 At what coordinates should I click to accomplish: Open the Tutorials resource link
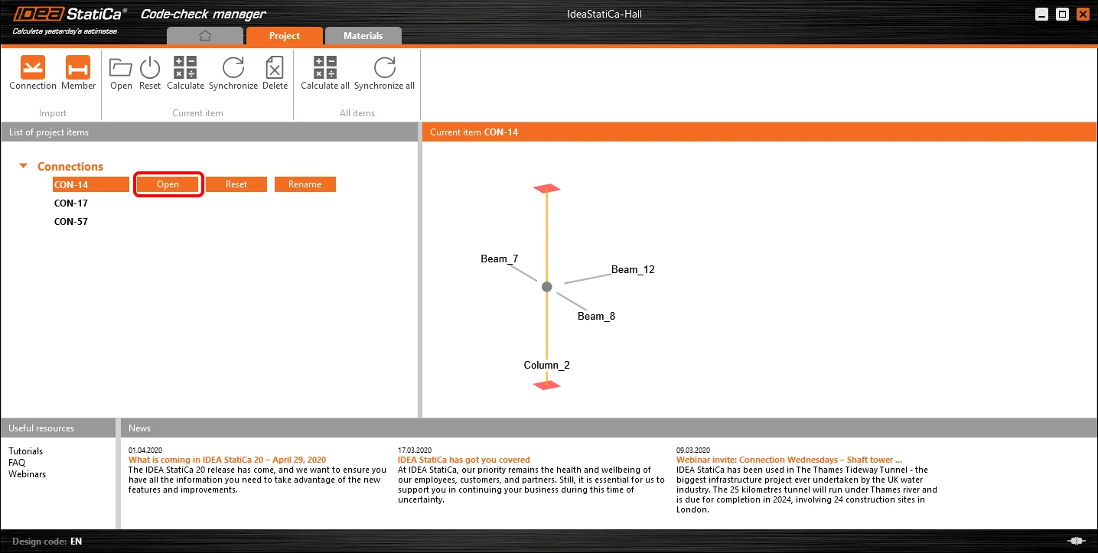(x=26, y=451)
